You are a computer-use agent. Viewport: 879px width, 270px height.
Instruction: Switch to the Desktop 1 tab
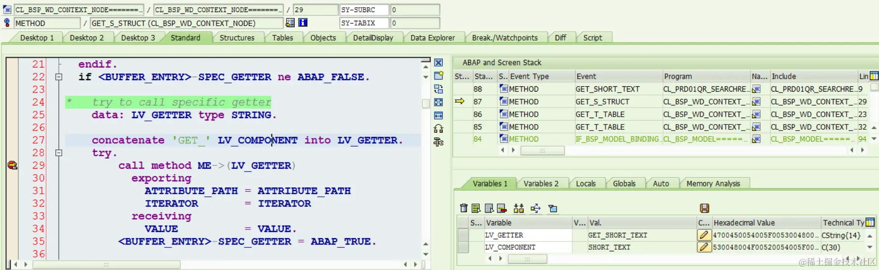coord(37,38)
